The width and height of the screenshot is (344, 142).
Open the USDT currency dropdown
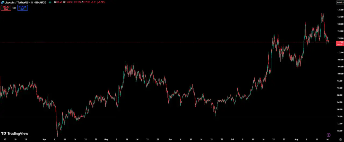[340, 2]
